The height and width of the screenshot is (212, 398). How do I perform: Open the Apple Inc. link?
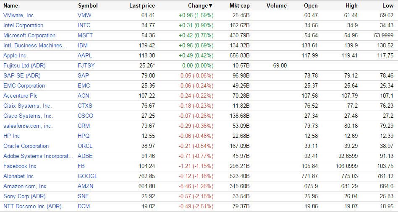point(16,56)
